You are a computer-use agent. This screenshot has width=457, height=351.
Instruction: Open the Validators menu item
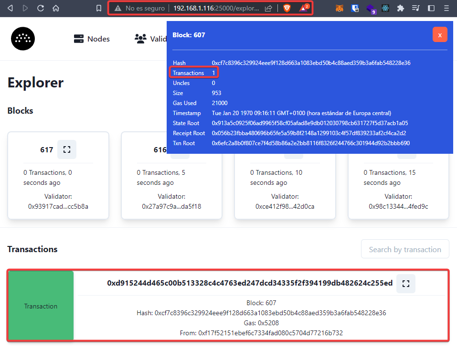pos(150,39)
